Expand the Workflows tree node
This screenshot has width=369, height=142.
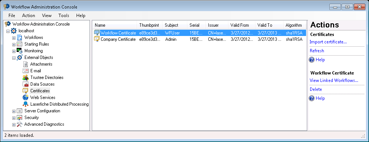14,38
